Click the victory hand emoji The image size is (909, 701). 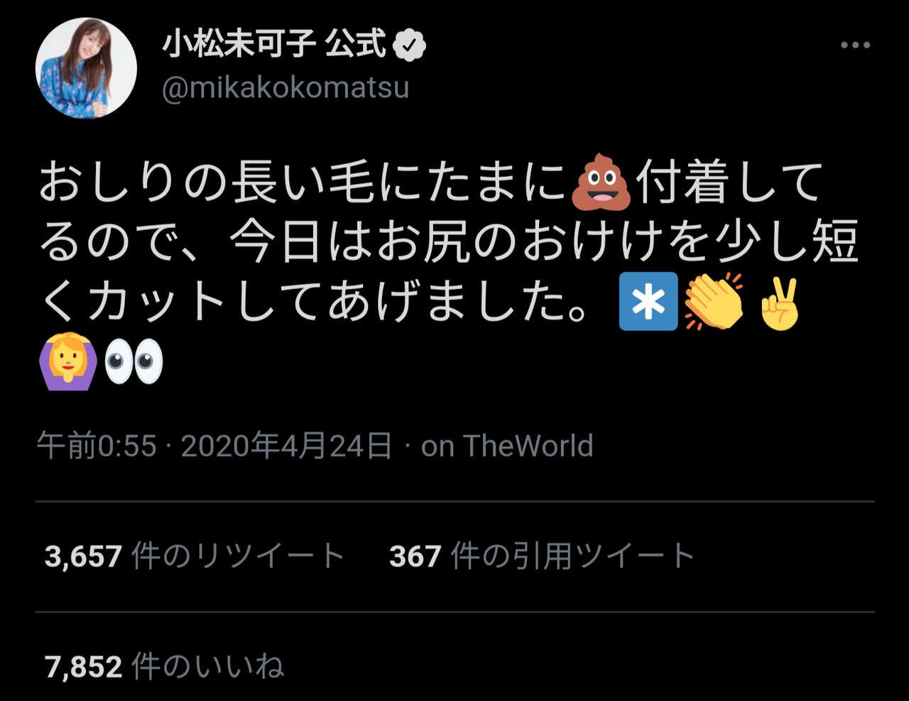(x=779, y=301)
